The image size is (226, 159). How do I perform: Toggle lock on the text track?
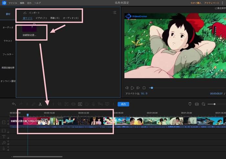[8, 138]
